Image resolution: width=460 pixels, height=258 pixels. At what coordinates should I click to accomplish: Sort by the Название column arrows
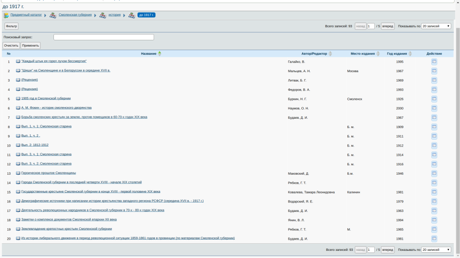[159, 54]
